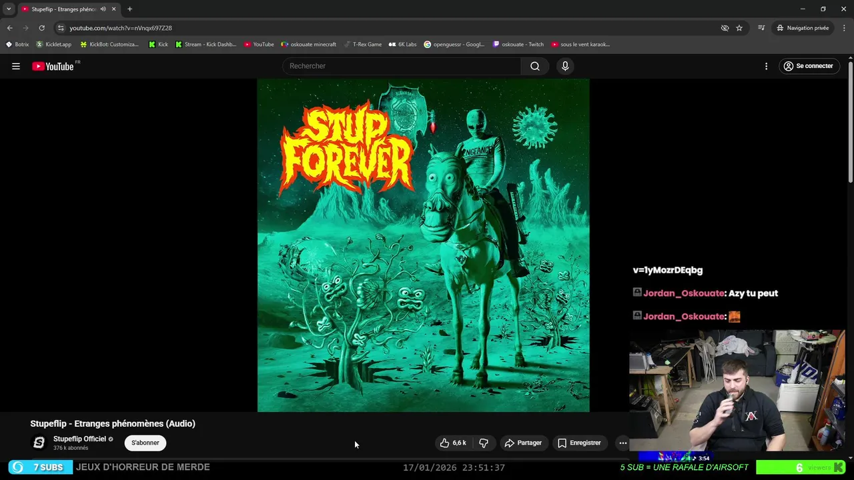The width and height of the screenshot is (854, 480).
Task: Focus the Rechercher search field
Action: [402, 66]
